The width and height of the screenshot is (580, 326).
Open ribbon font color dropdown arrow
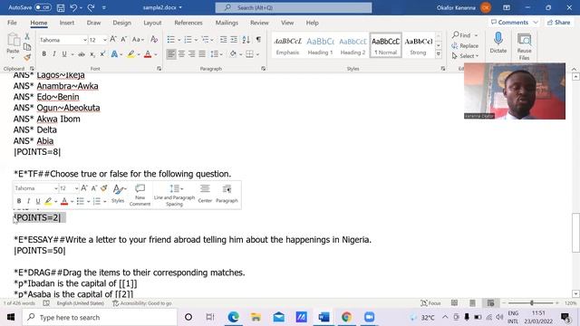tap(156, 54)
